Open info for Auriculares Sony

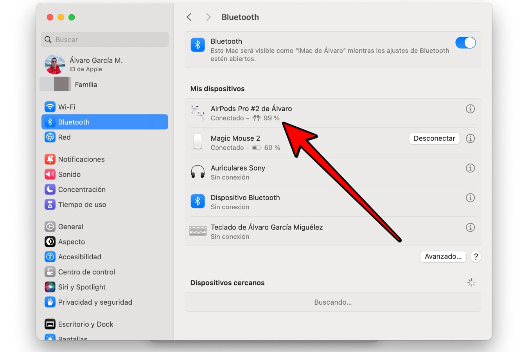(471, 168)
